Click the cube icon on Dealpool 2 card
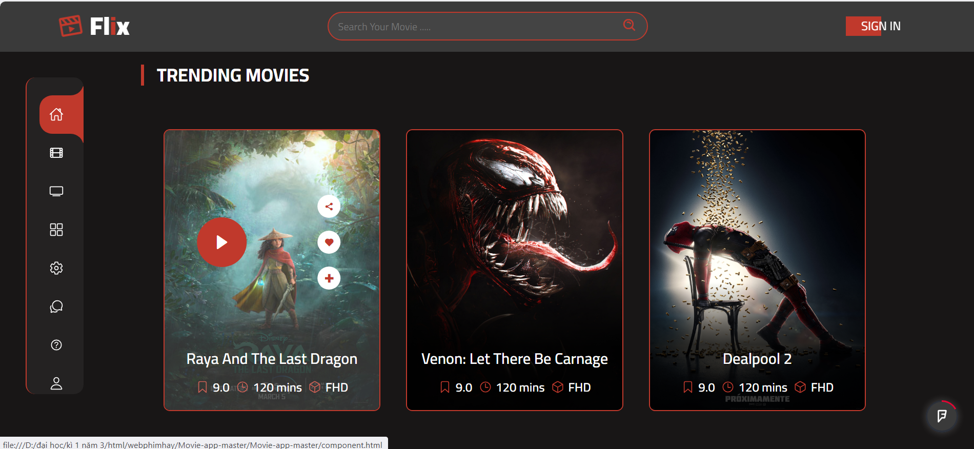The height and width of the screenshot is (449, 974). [800, 387]
